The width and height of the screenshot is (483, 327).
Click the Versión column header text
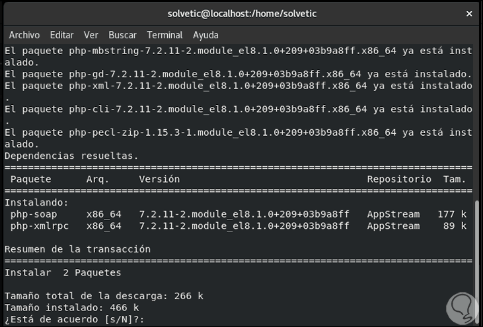[159, 179]
